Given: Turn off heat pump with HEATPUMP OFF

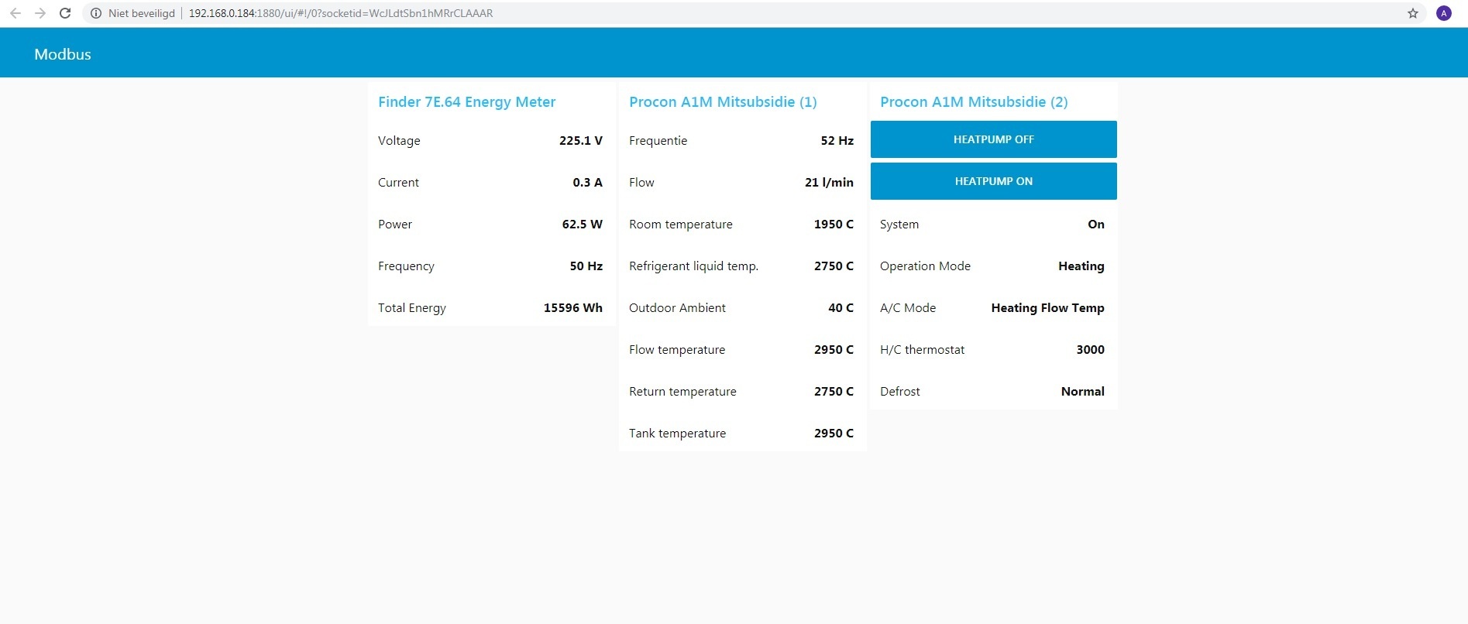Looking at the screenshot, I should click(994, 139).
